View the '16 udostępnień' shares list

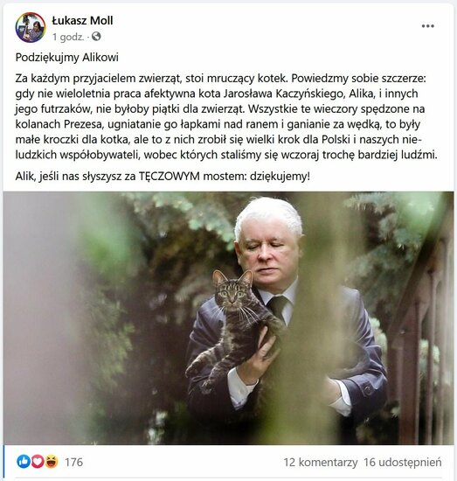(x=403, y=463)
